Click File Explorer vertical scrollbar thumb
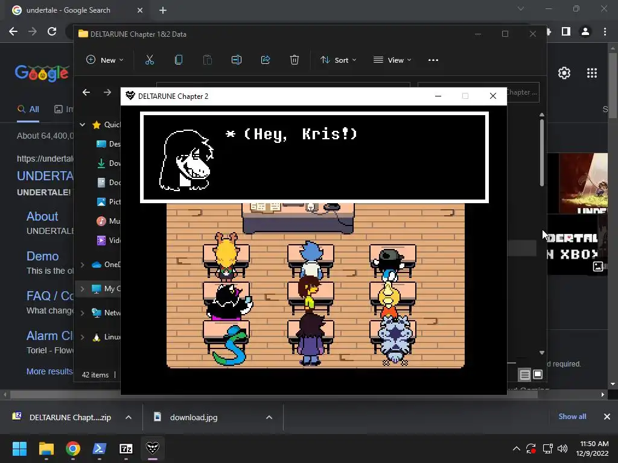618x463 pixels. click(x=542, y=153)
